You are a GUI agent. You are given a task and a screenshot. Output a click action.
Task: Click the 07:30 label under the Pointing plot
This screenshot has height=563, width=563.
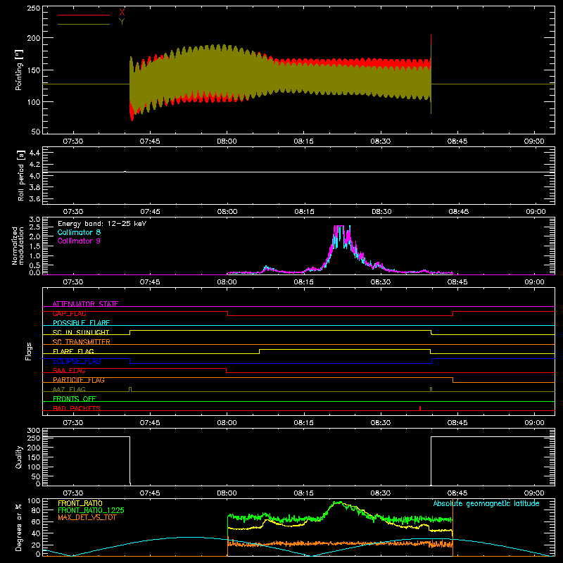point(73,141)
